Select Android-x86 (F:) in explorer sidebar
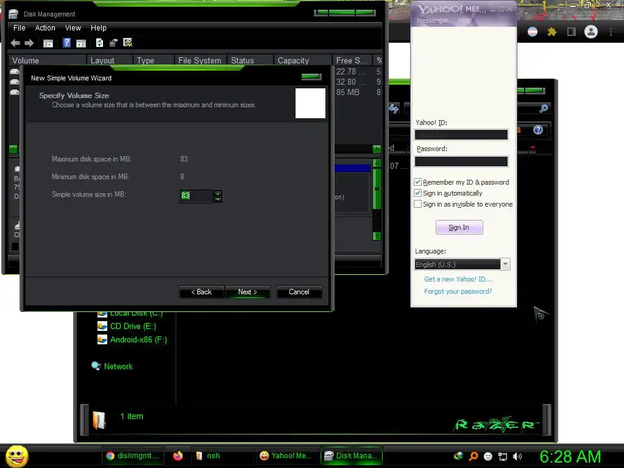The image size is (624, 468). point(138,339)
